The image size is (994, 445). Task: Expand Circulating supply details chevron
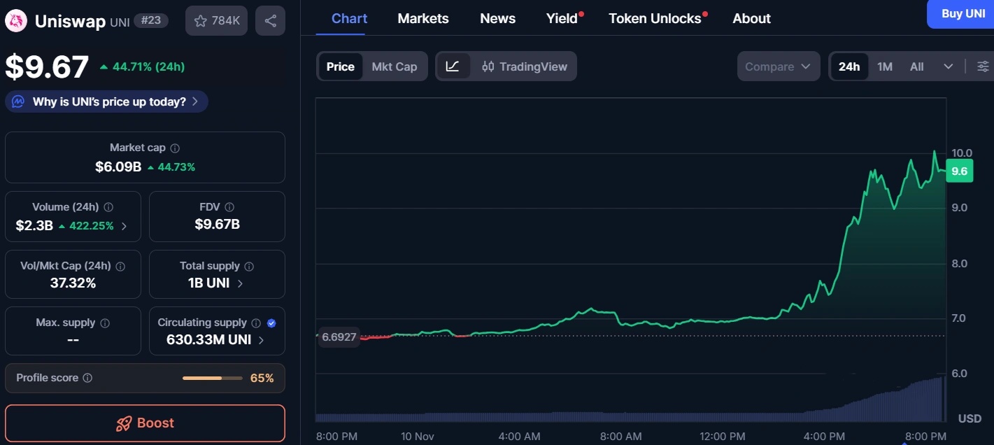(262, 340)
